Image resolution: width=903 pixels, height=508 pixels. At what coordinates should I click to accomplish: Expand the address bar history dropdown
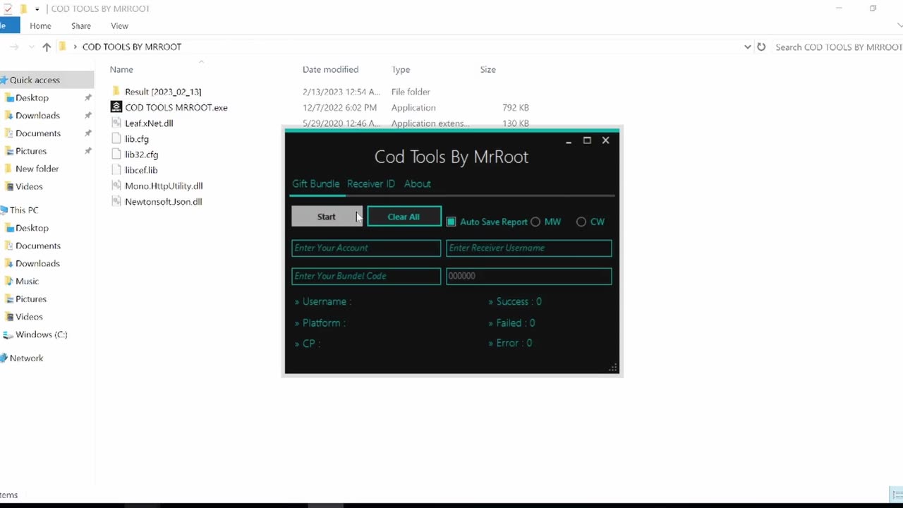747,47
